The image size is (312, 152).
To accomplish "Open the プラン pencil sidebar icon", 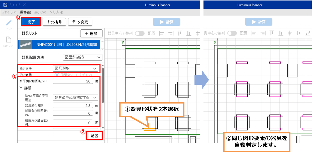I will 9,23.
